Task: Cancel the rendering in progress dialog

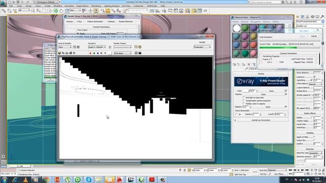Action: point(314,36)
